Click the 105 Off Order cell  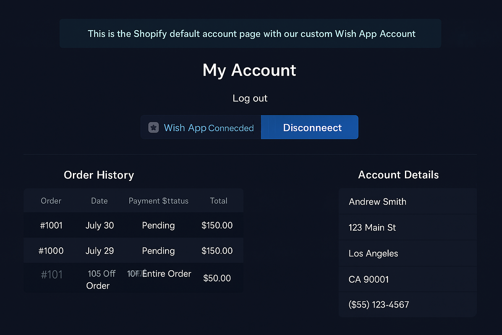(101, 280)
